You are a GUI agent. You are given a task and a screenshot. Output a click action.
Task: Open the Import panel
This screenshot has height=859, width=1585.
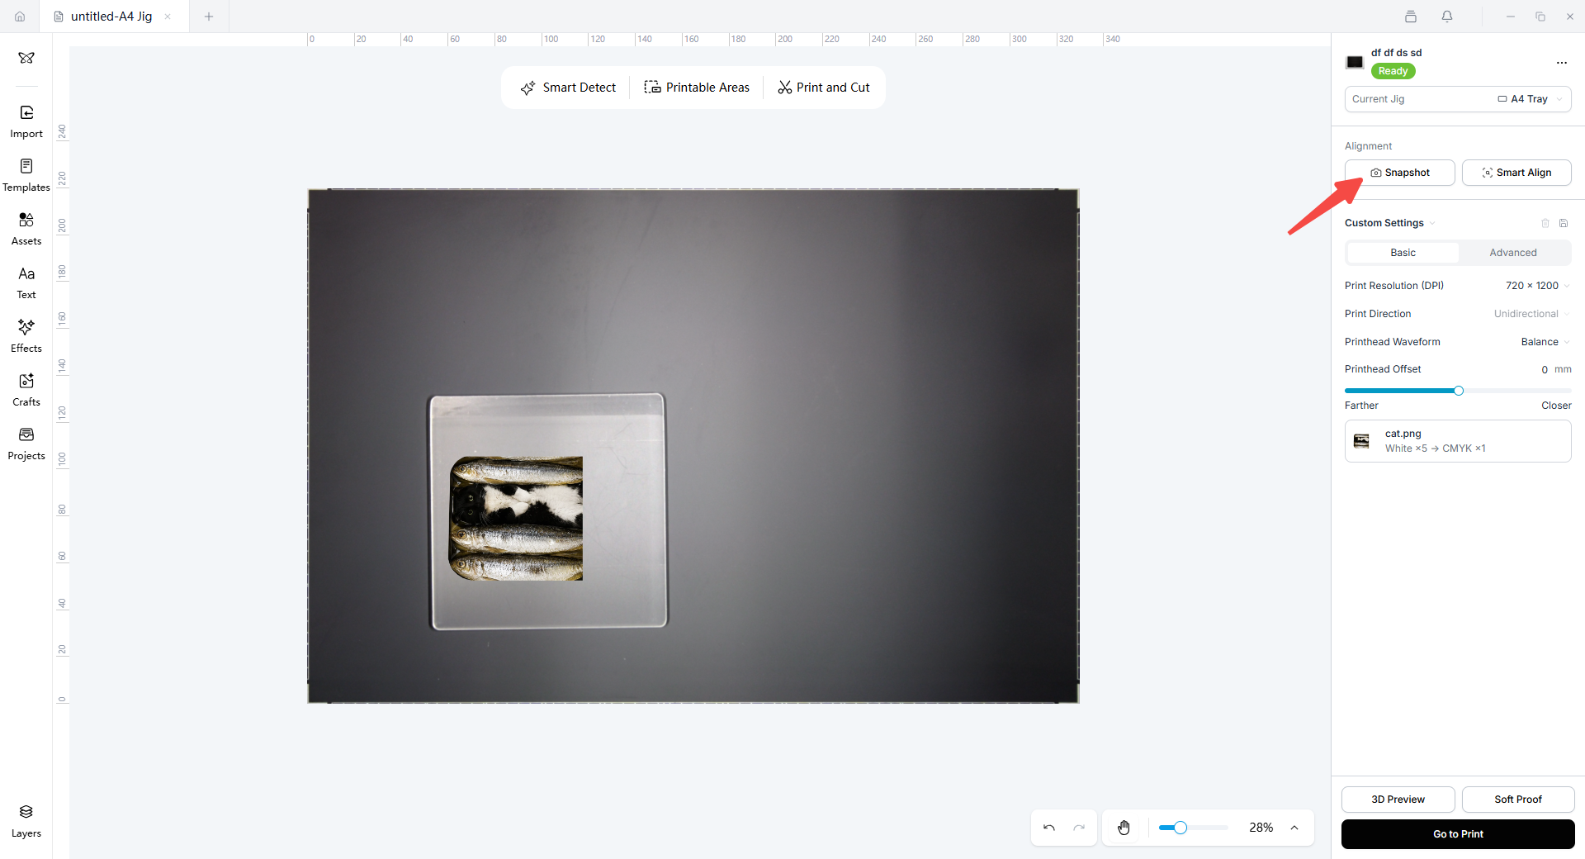26,121
